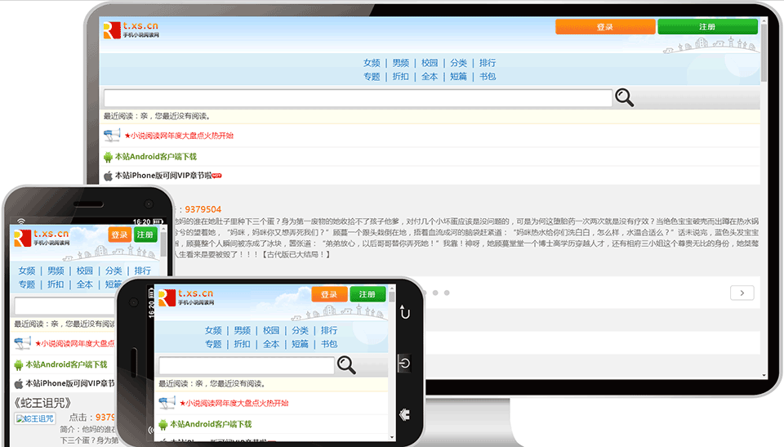Click the next arrow button on monitor carousel
Viewport: 784px width, 447px height.
point(742,293)
